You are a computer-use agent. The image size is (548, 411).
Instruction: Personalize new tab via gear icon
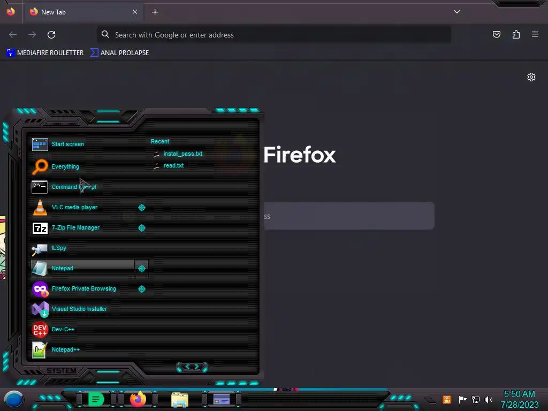[x=531, y=77]
